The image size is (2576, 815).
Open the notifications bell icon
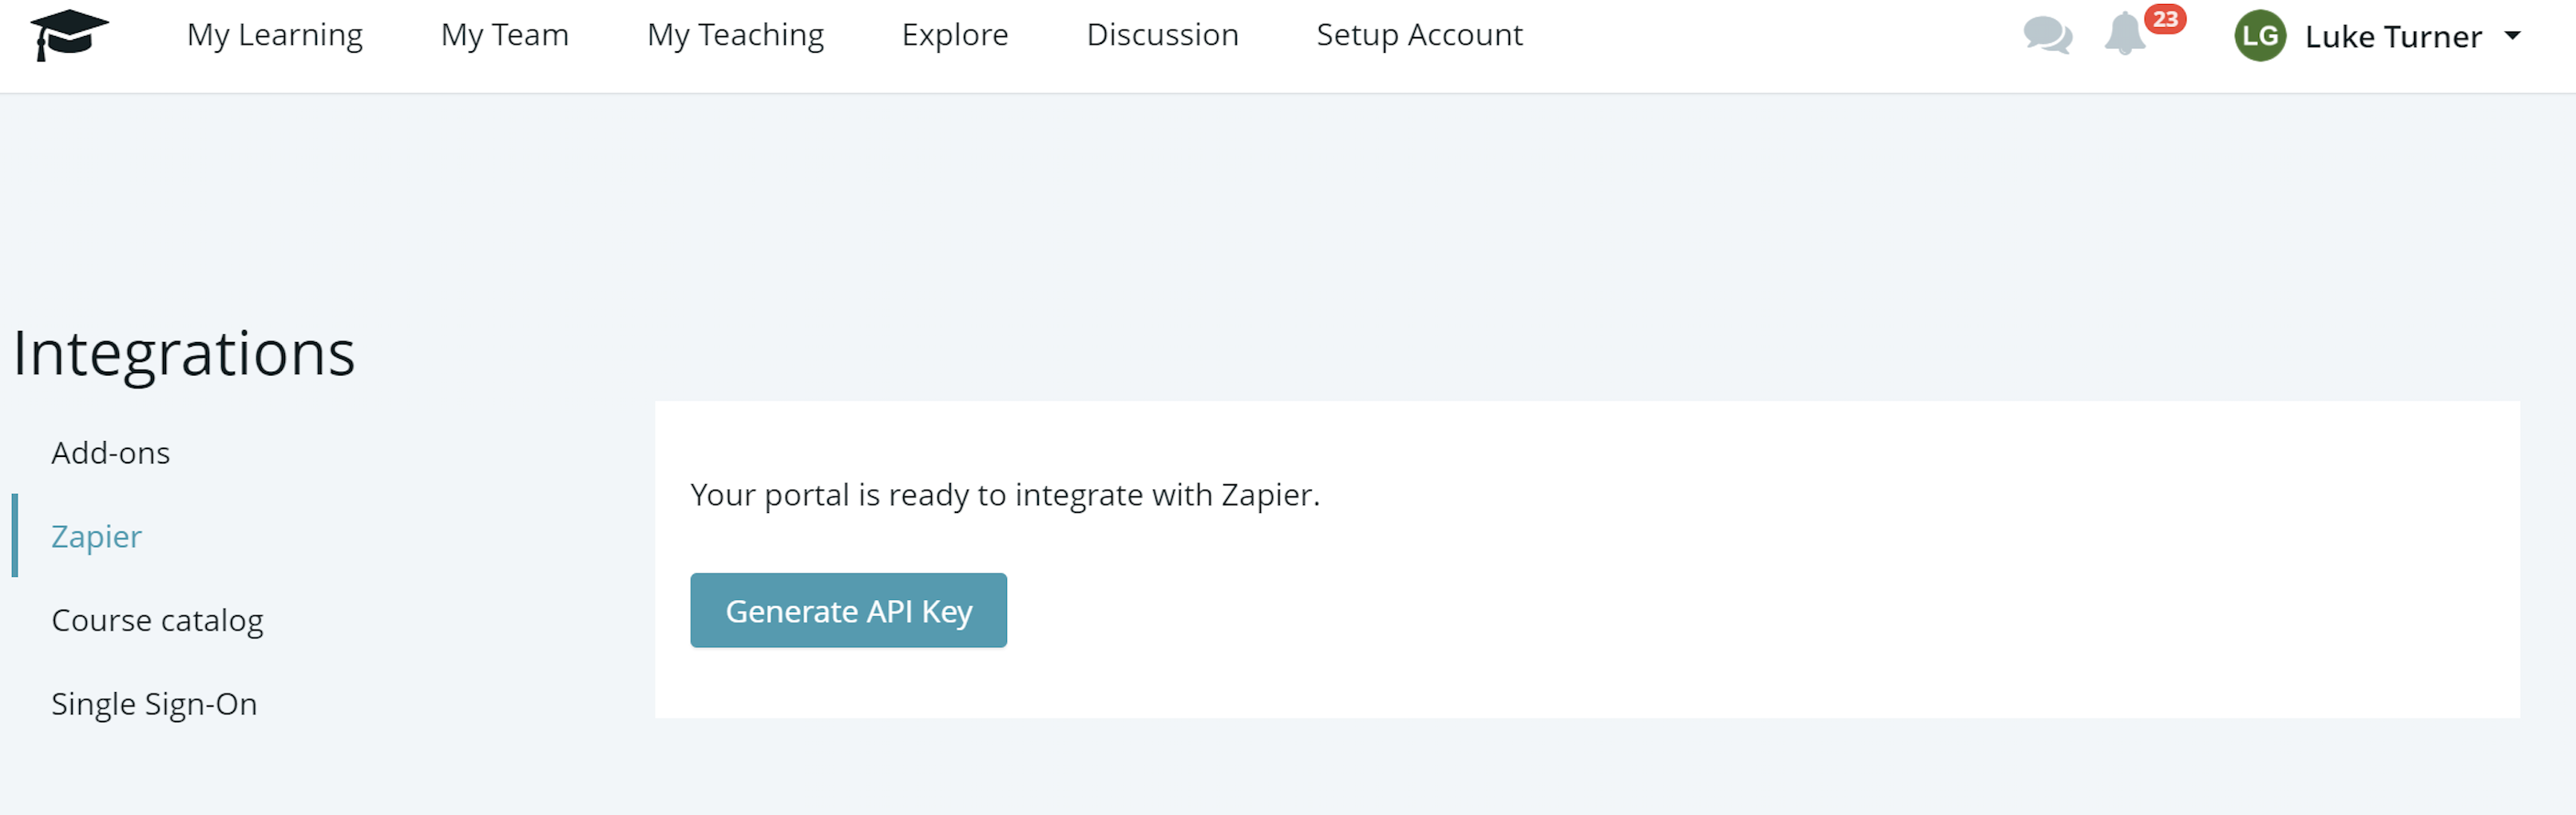pos(2124,35)
